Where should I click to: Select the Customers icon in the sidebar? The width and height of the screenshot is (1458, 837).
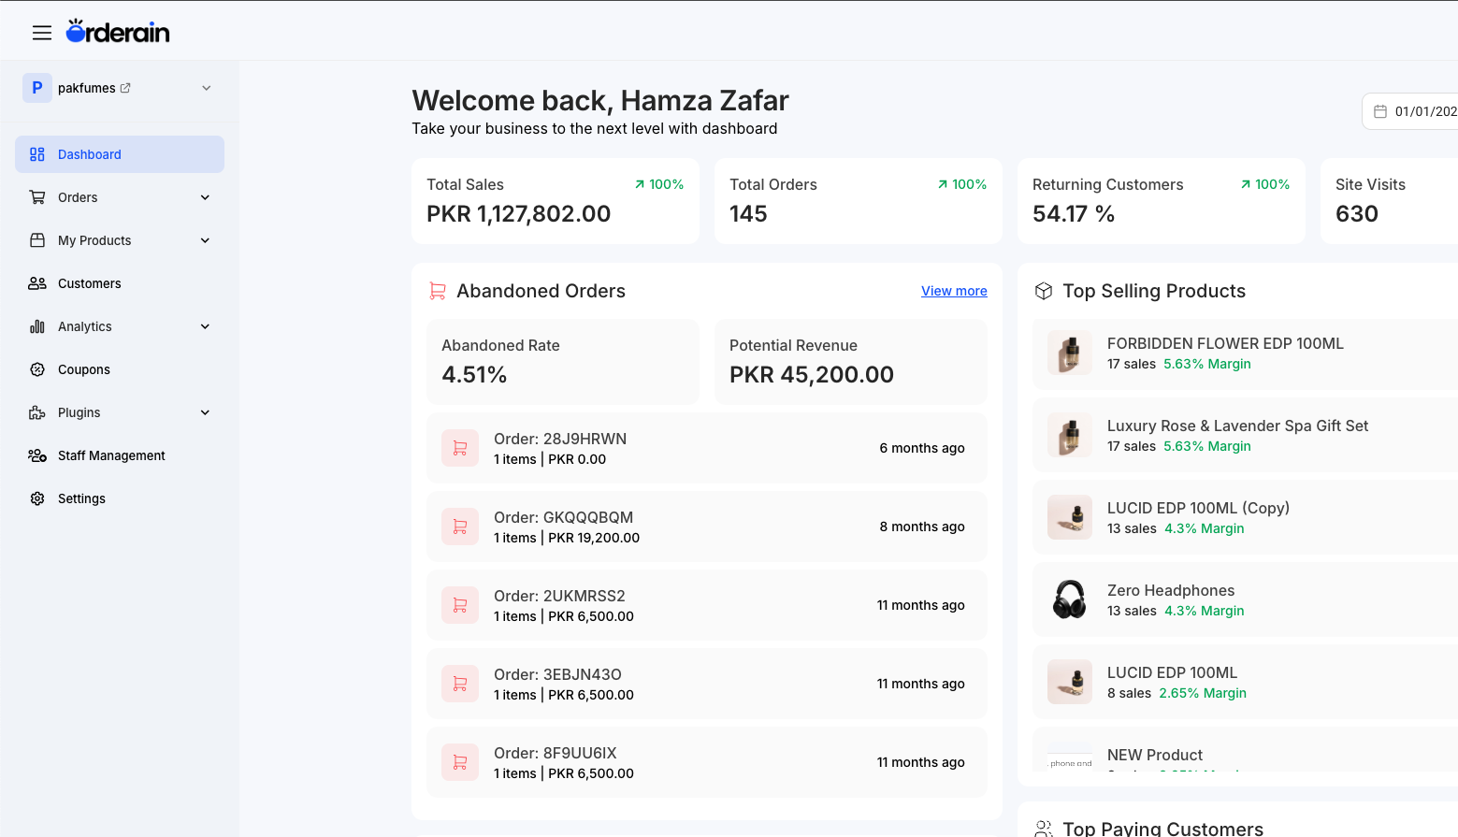tap(36, 282)
